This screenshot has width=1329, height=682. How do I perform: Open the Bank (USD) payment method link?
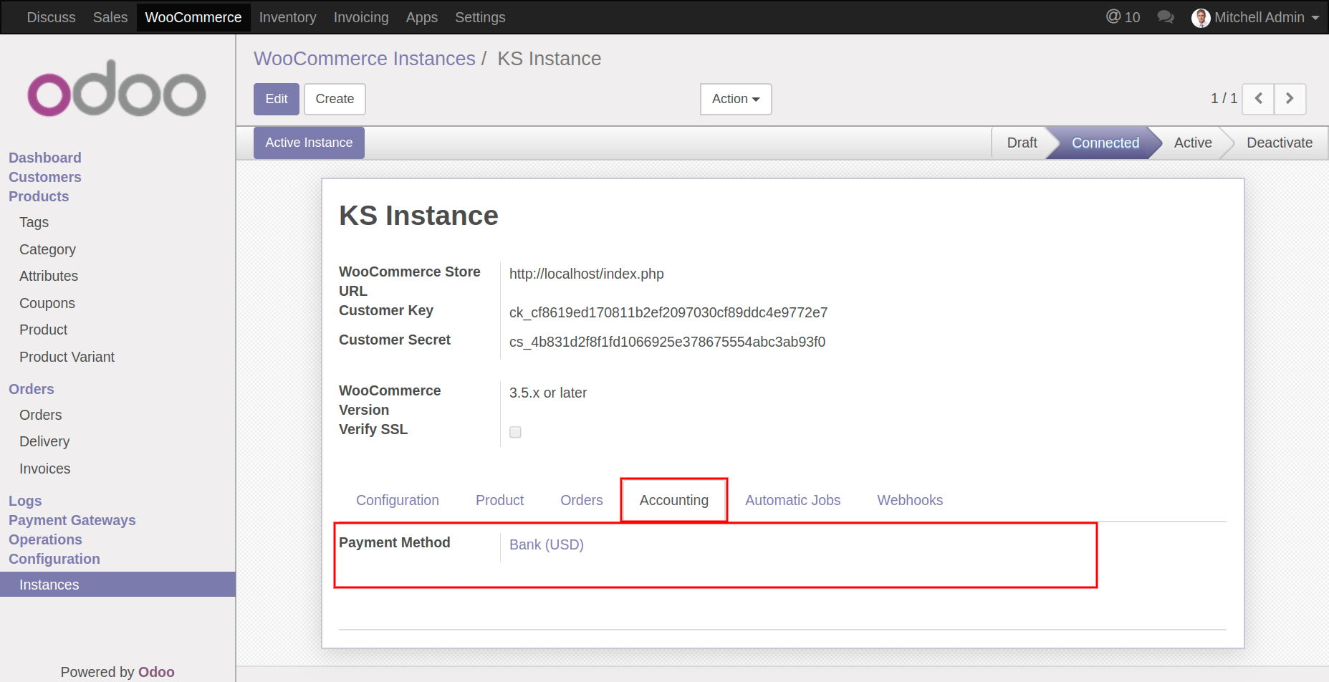pos(546,544)
